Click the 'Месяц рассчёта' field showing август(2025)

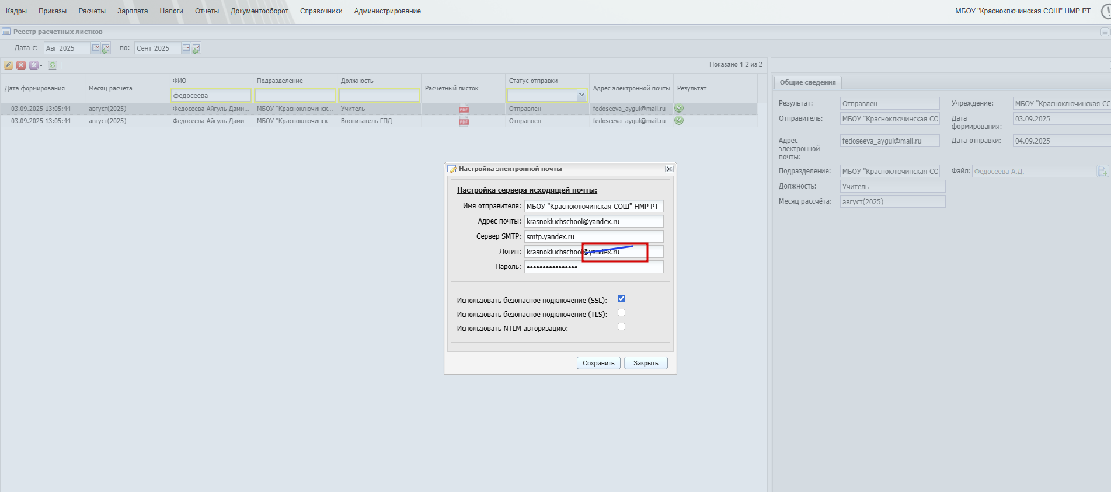click(893, 201)
